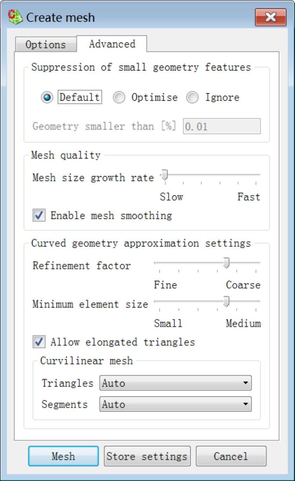Click the Geometry smaller than percent field

click(x=222, y=126)
